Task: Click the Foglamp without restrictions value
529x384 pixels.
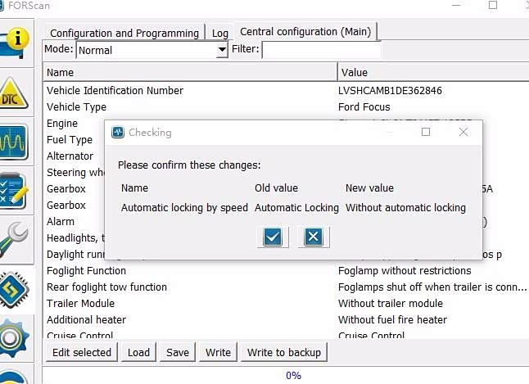Action: (x=405, y=271)
